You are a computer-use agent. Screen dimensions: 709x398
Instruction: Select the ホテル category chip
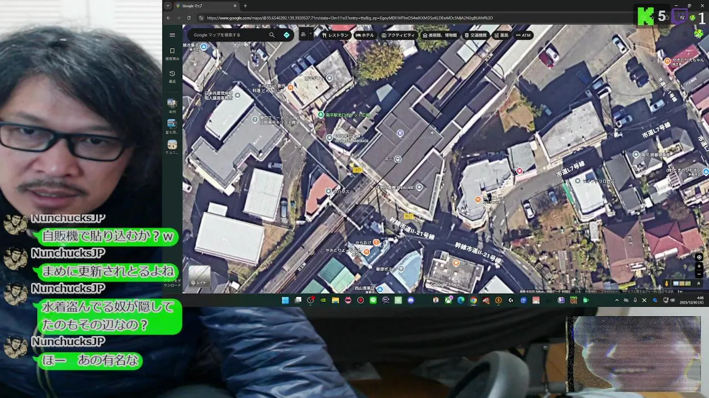365,35
